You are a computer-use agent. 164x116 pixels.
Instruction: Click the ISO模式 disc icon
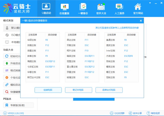point(7,35)
